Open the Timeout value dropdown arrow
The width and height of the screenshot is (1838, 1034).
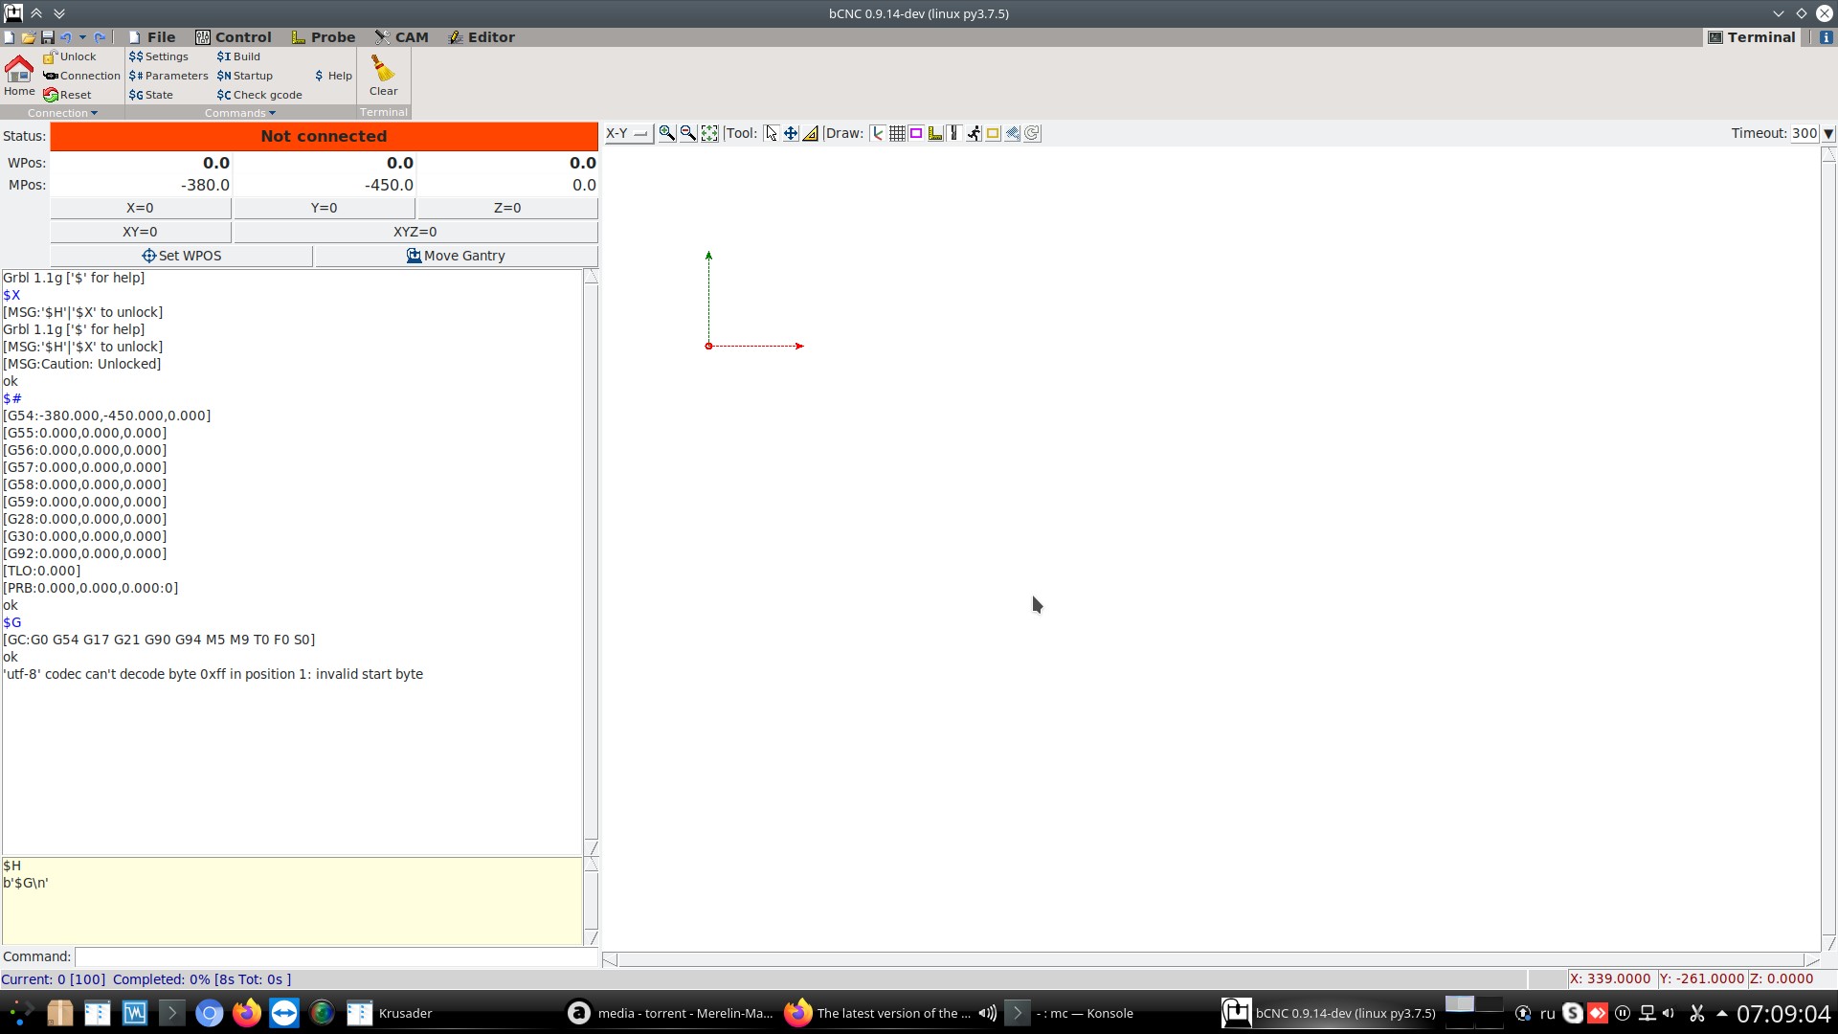click(x=1828, y=134)
